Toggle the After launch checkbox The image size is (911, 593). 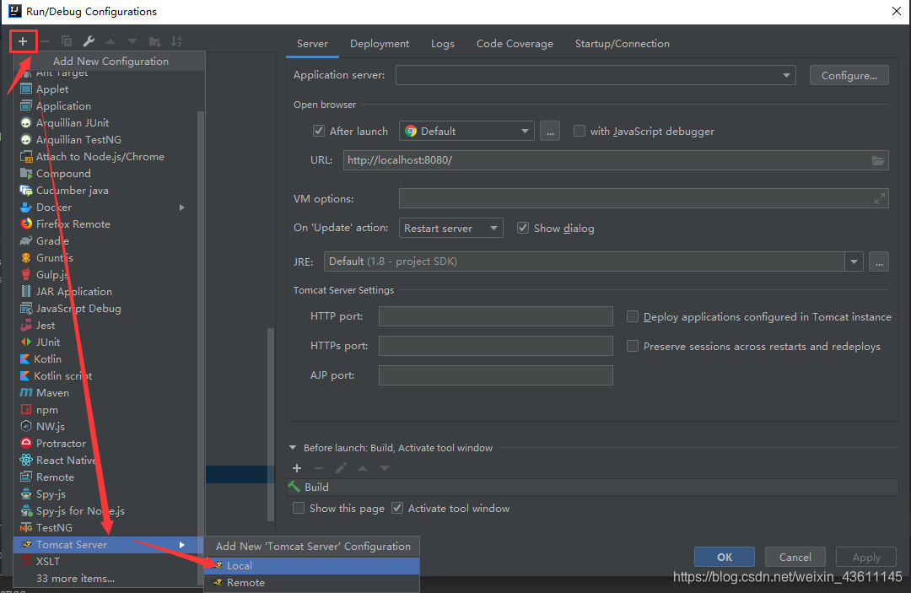point(318,132)
